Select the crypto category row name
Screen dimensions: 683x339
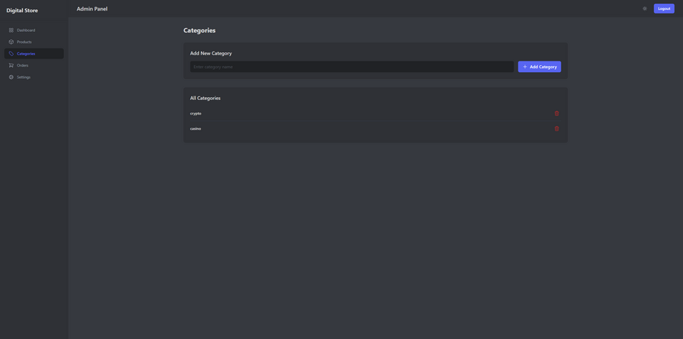pos(196,114)
